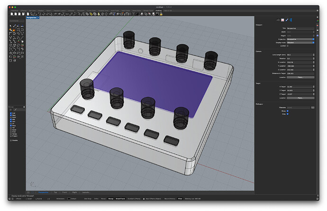Screen dimensions: 327x211
Task: Open the Perspective viewport title dropdown arrow
Action: click(x=38, y=18)
